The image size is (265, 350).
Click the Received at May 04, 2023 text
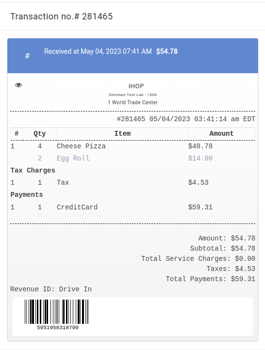[98, 51]
